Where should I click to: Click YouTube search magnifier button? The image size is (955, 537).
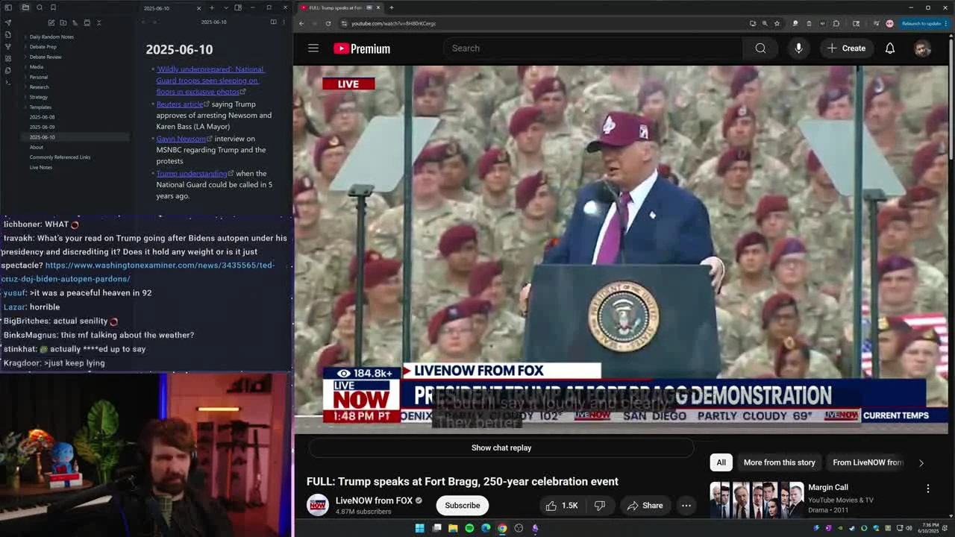click(x=760, y=48)
